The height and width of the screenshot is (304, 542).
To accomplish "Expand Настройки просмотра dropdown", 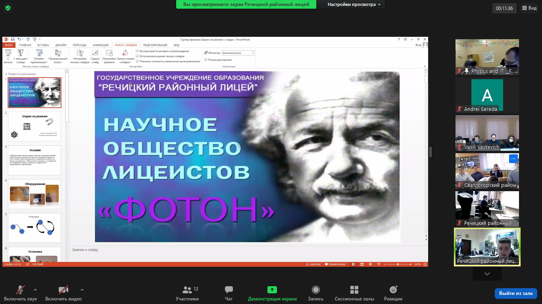I will click(354, 4).
